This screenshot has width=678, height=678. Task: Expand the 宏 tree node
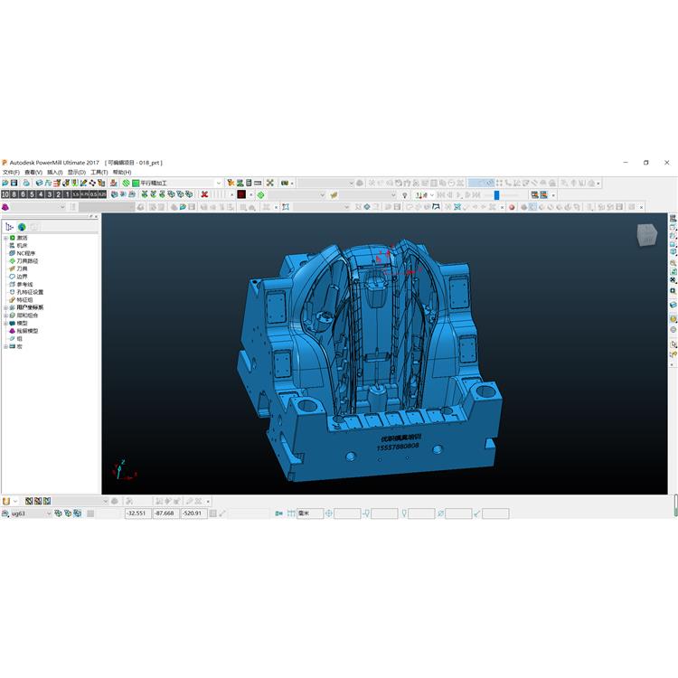5,346
